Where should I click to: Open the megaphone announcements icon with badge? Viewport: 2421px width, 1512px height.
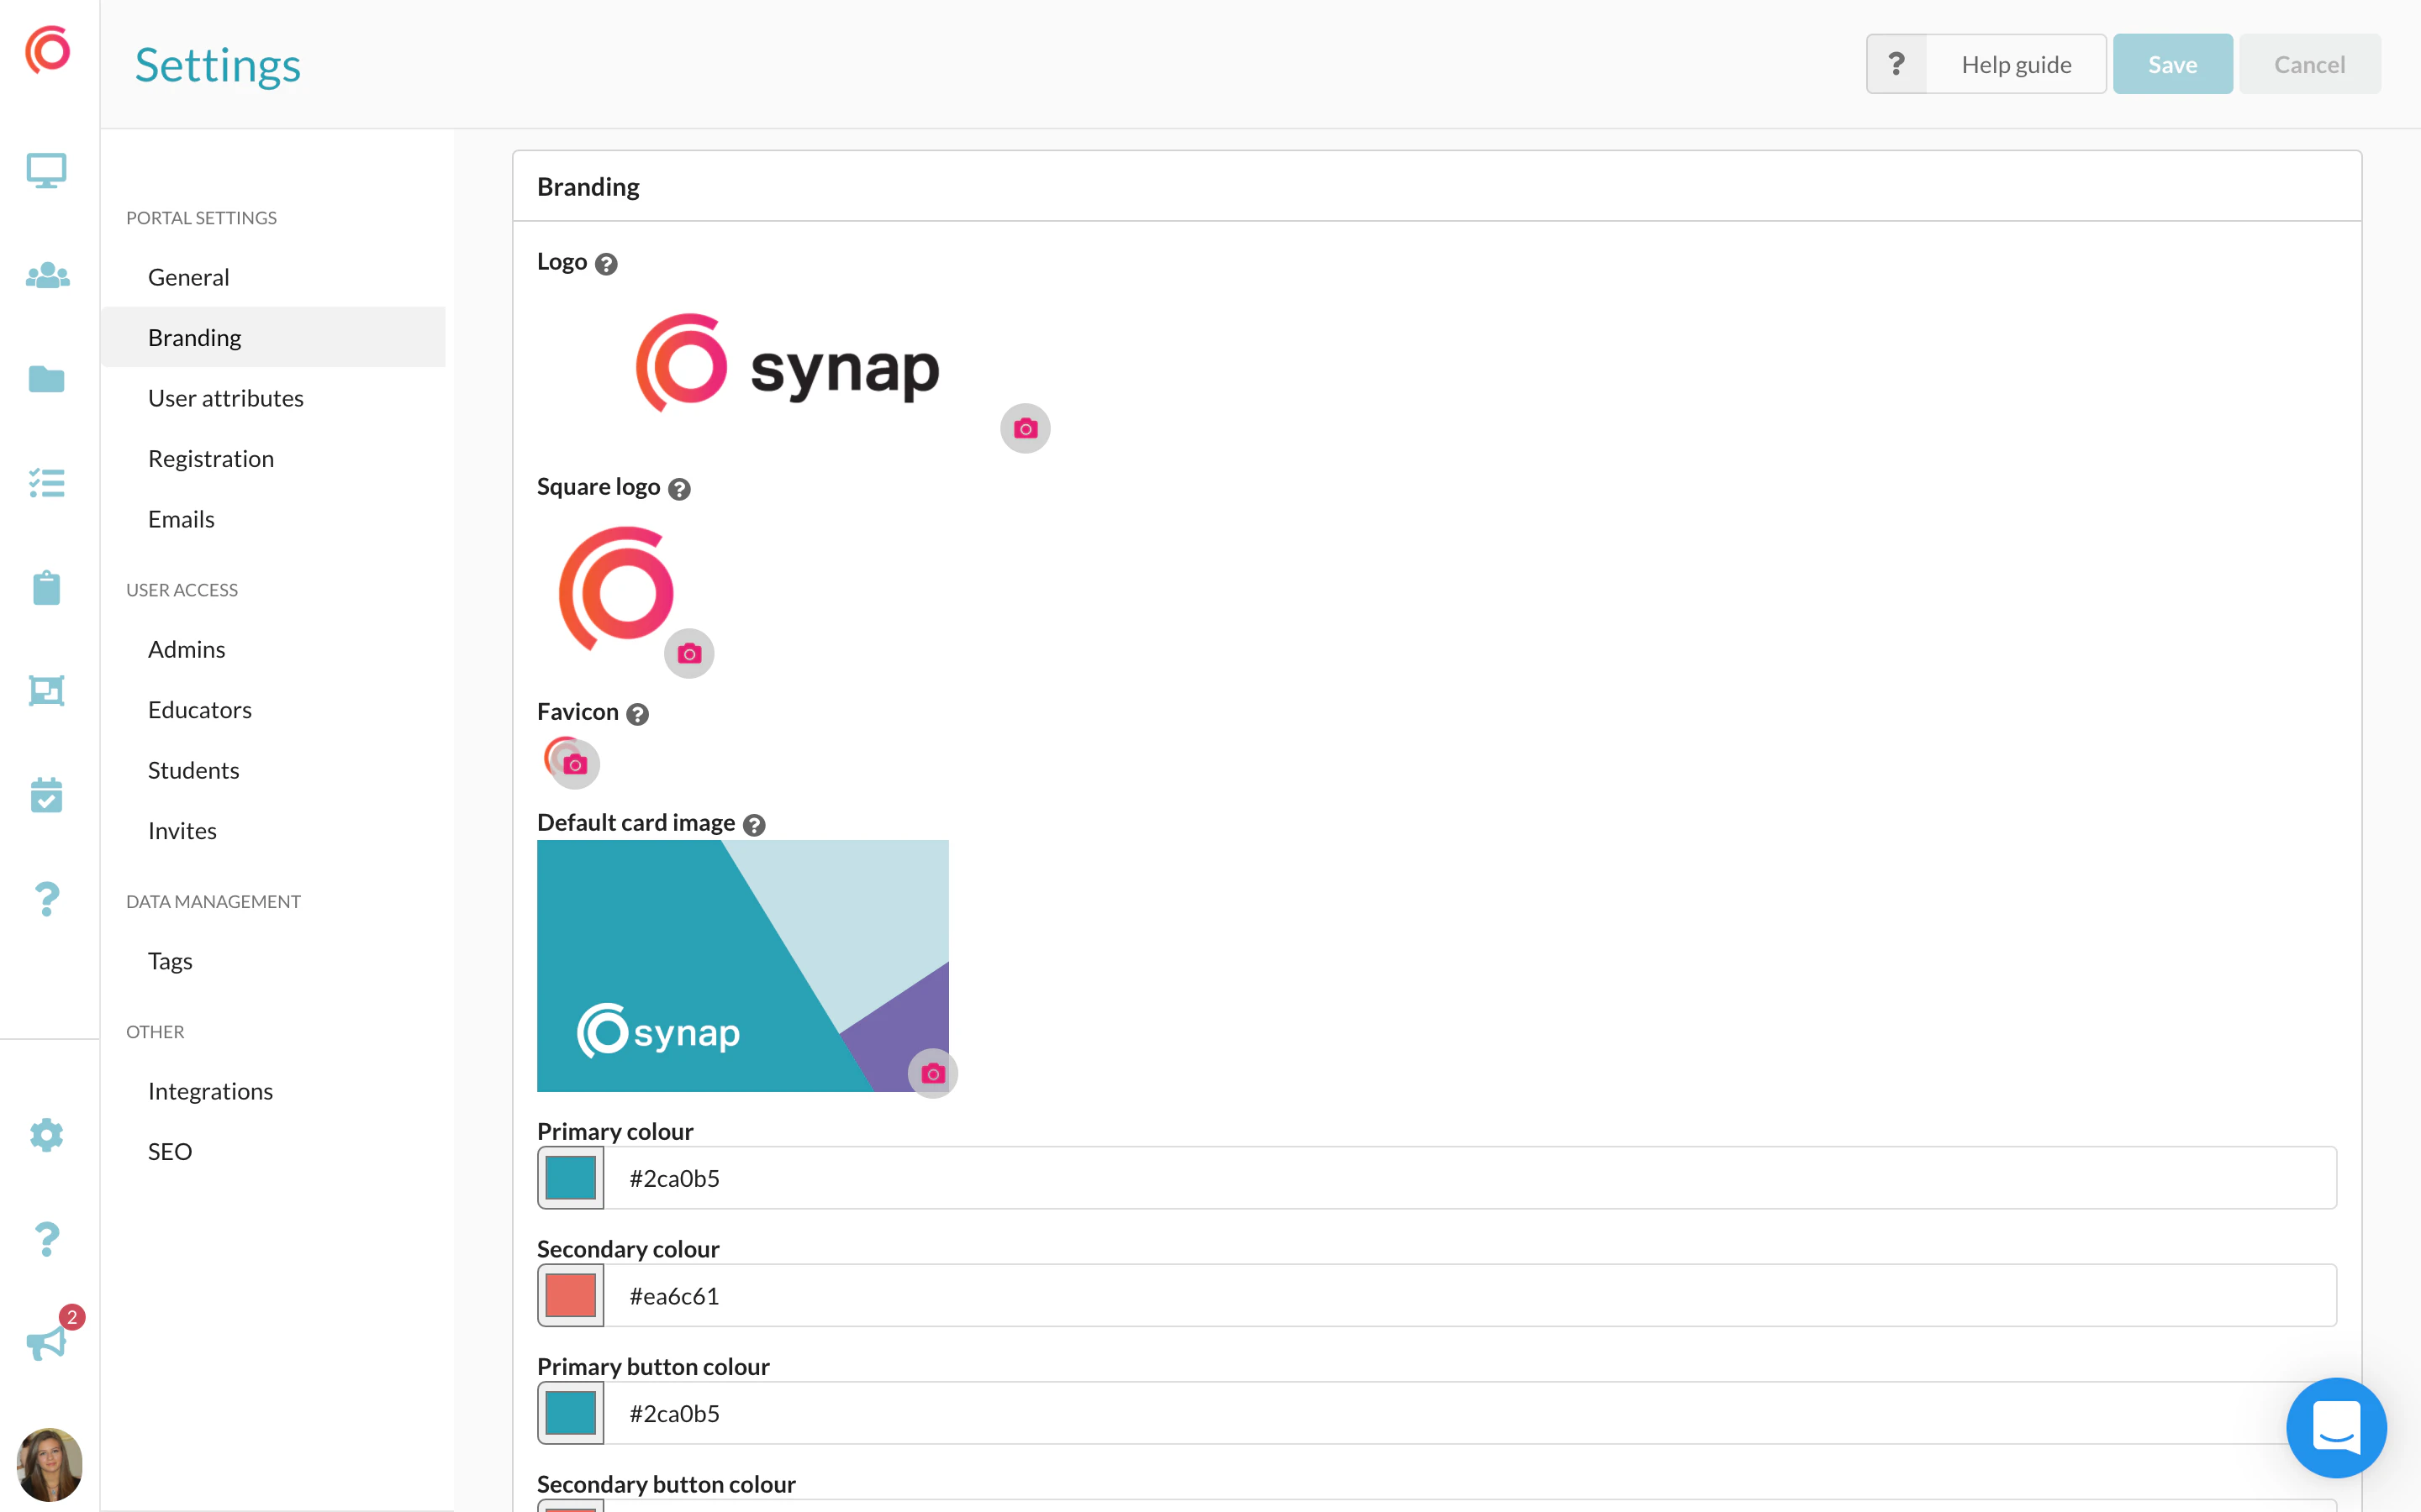[x=47, y=1341]
